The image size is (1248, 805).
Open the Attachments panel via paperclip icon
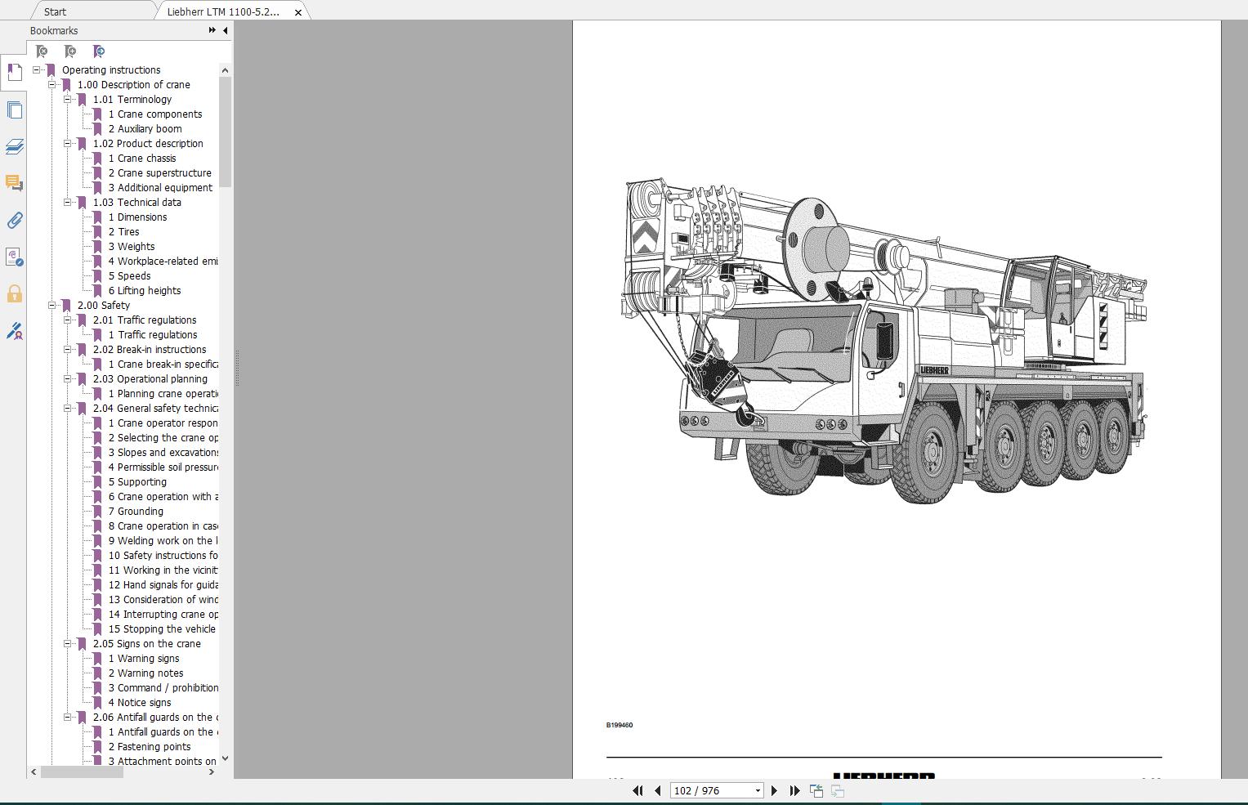point(14,221)
